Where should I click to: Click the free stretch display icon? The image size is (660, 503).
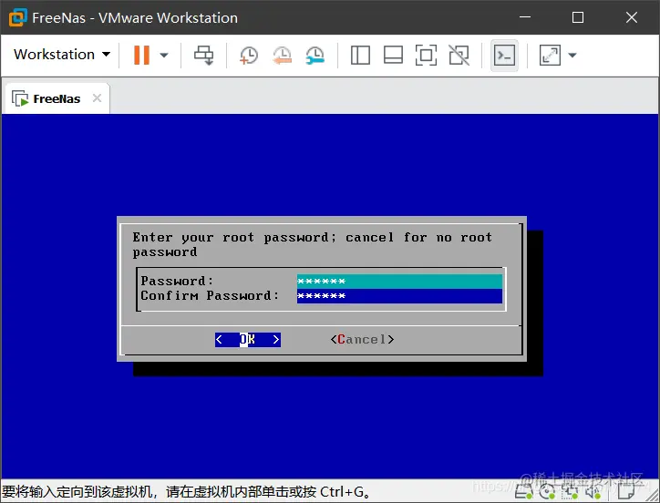(x=550, y=56)
